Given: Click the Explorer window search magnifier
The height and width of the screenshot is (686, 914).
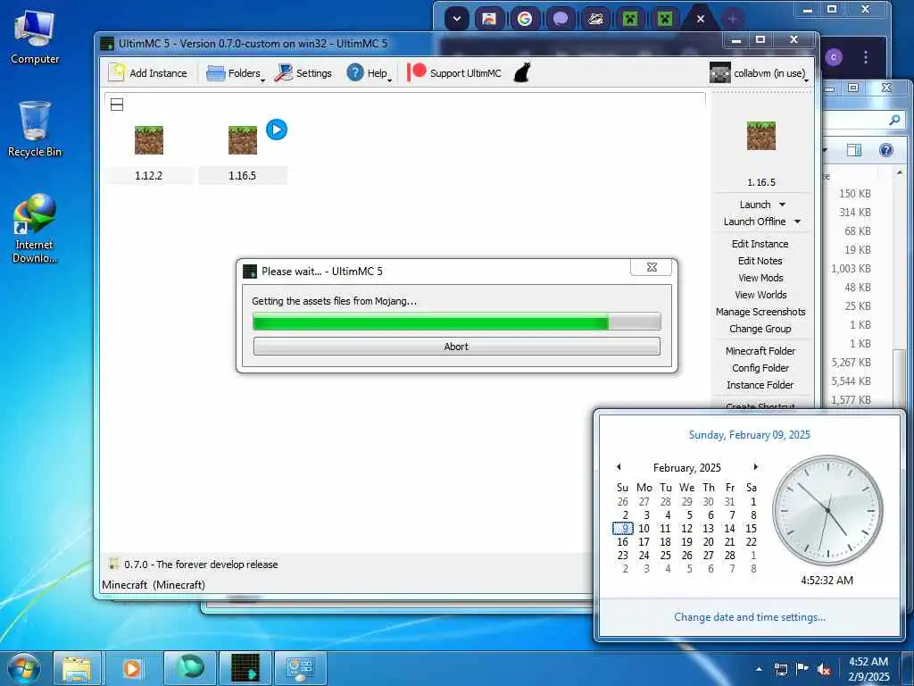Looking at the screenshot, I should tap(894, 119).
